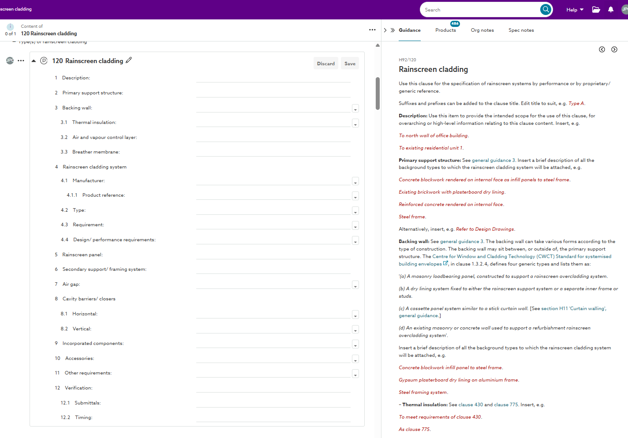Open the clause 430 link
Image resolution: width=628 pixels, height=438 pixels.
471,404
